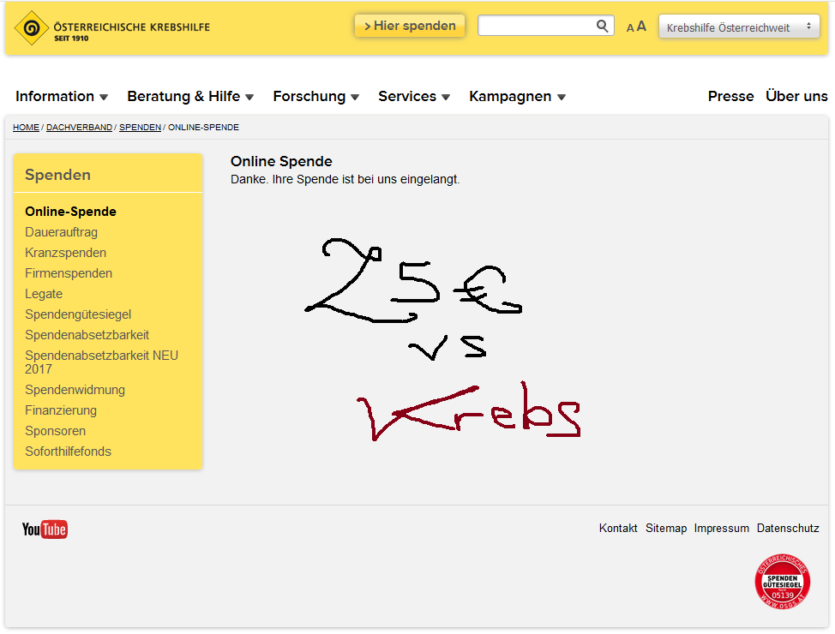Select the large A font size icon
Viewport: 835px width, 634px height.
pyautogui.click(x=641, y=26)
